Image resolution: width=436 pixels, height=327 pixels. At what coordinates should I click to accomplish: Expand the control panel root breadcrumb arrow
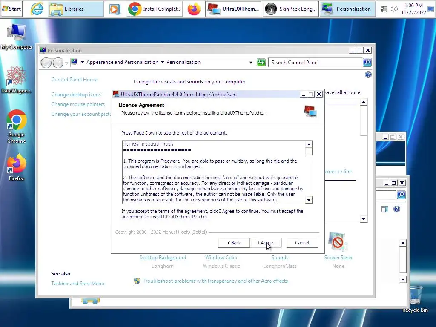point(82,62)
